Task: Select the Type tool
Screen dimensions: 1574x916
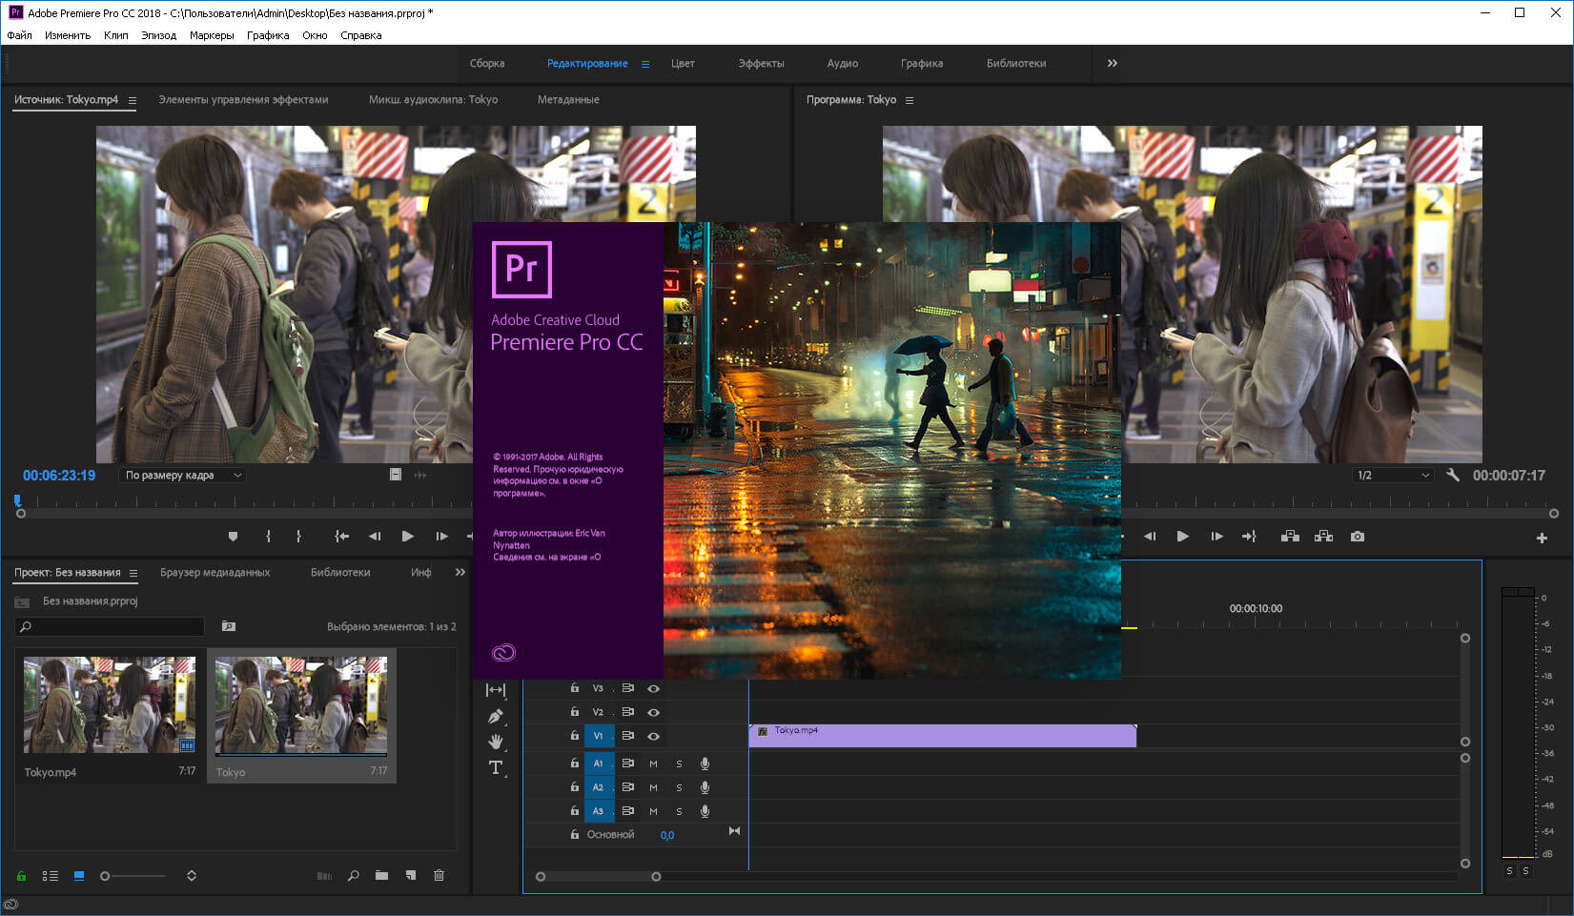Action: 495,767
